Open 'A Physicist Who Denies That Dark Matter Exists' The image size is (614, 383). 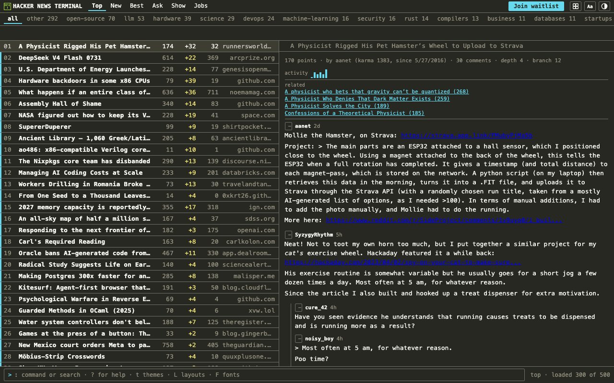367,99
